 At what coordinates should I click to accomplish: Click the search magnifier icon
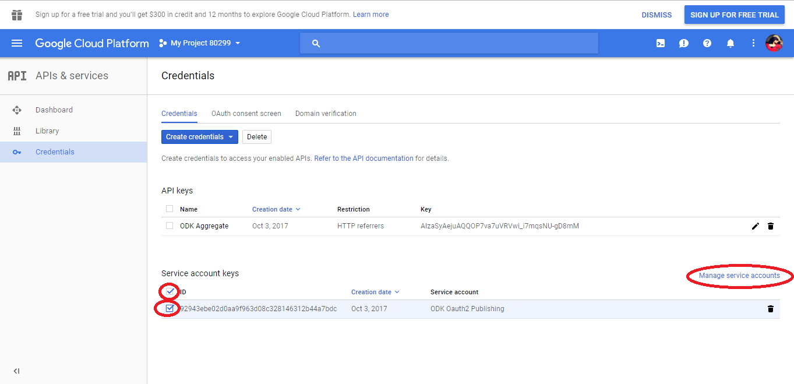(x=316, y=43)
